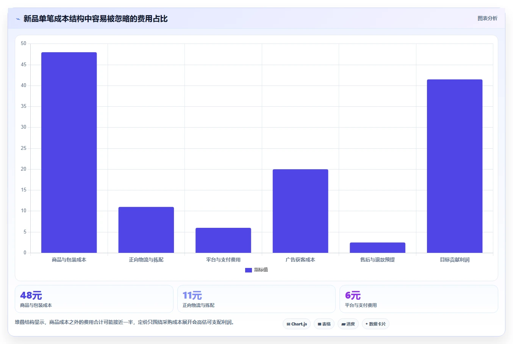Click the 指标值 legend label
This screenshot has width=513, height=344.
pyautogui.click(x=261, y=270)
